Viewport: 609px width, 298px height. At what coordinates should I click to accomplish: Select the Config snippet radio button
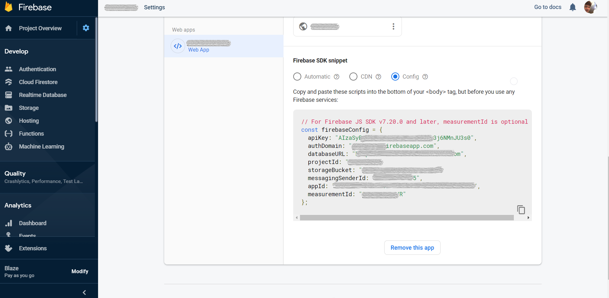coord(395,77)
